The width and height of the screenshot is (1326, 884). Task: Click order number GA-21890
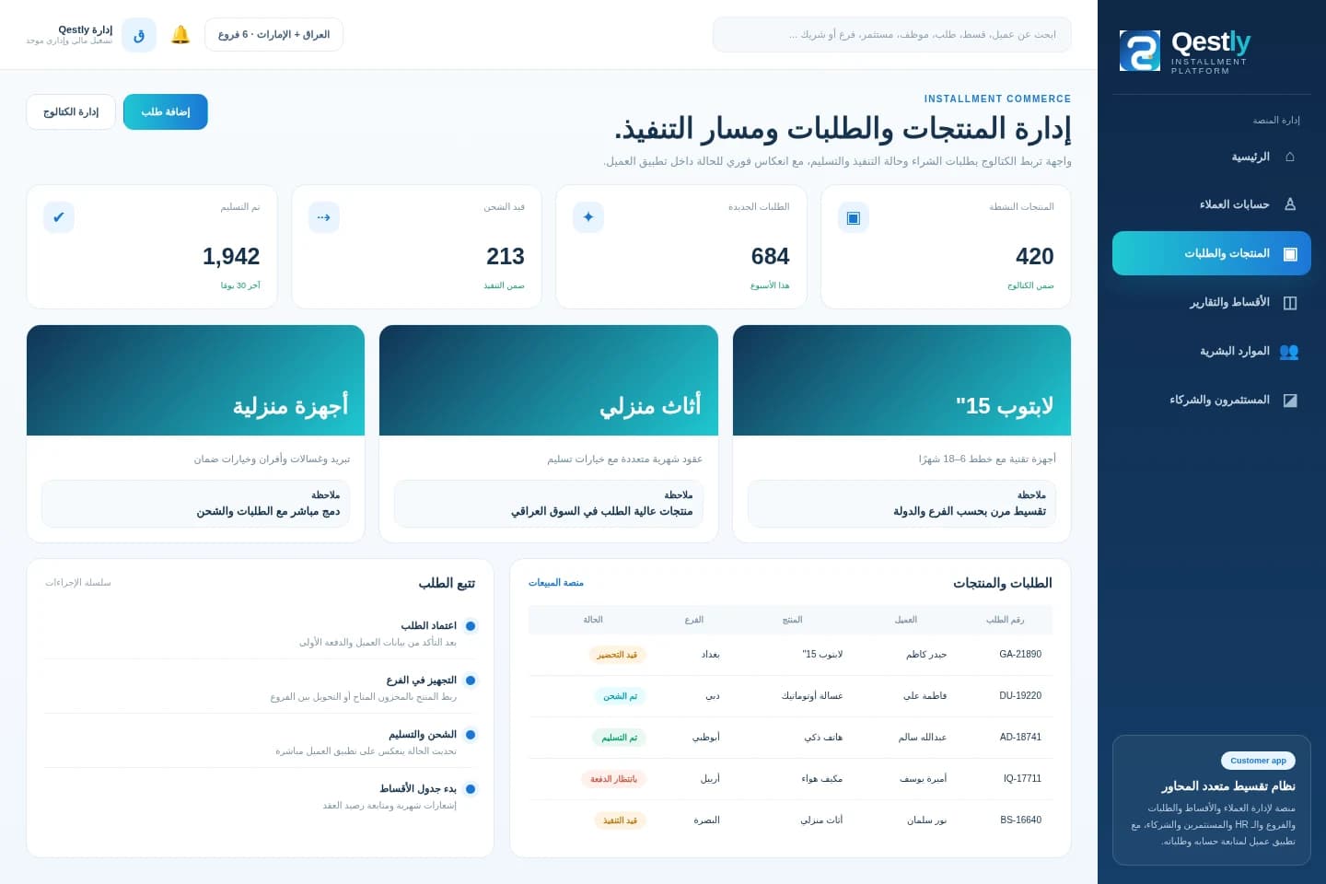coord(1020,655)
